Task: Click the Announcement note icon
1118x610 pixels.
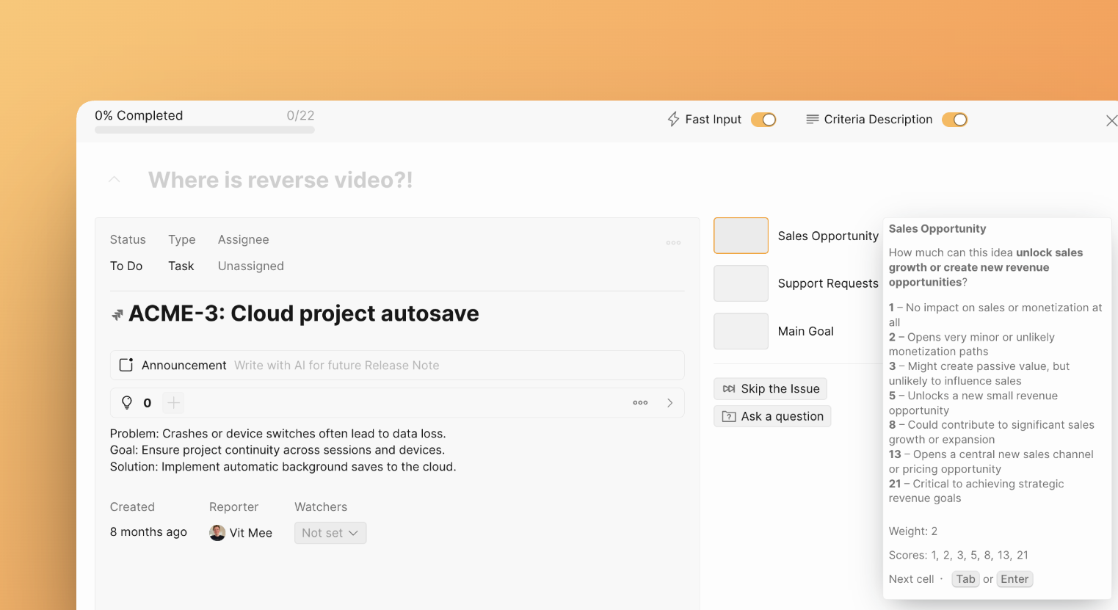Action: (x=126, y=365)
